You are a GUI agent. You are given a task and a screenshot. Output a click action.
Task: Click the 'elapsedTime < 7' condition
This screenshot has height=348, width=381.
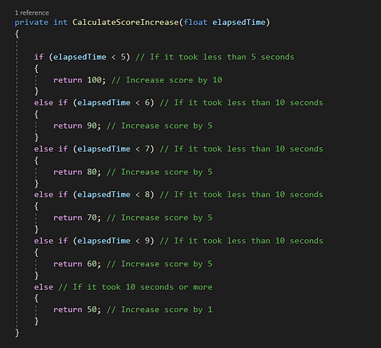pos(114,149)
